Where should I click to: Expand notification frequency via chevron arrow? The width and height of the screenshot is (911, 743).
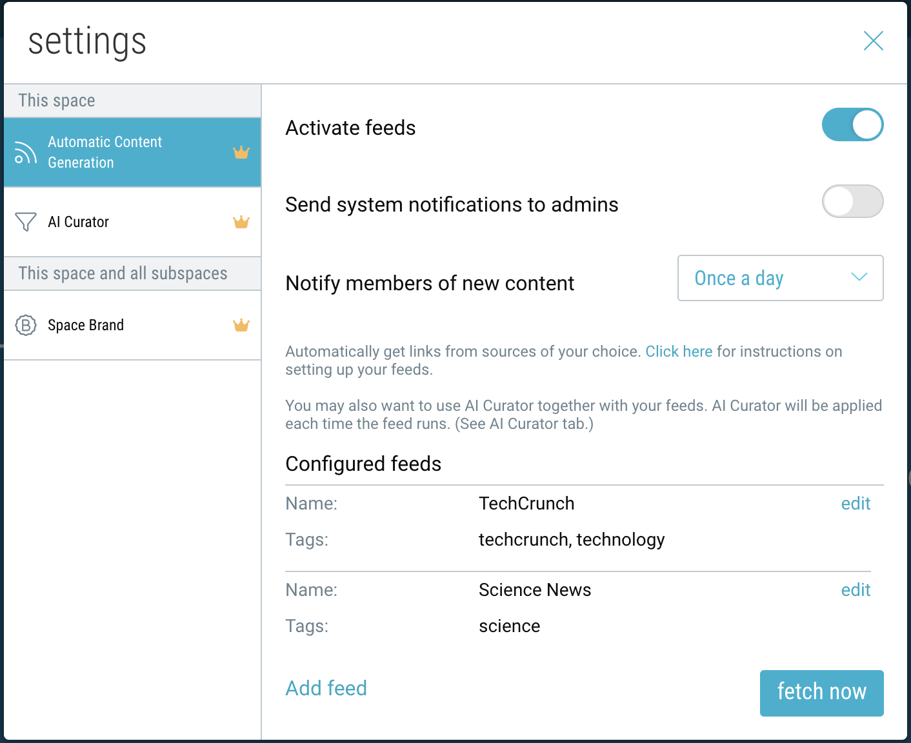tap(859, 277)
